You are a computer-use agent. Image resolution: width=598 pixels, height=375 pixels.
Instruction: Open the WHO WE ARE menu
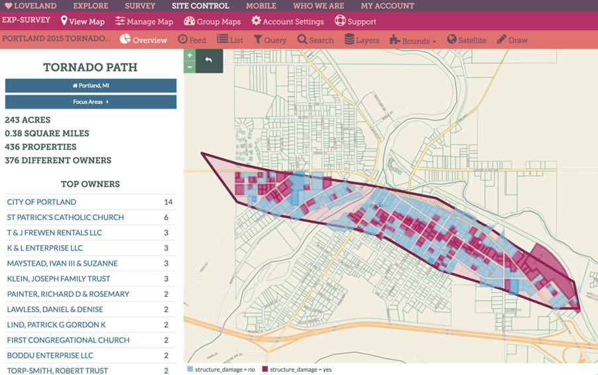point(318,6)
